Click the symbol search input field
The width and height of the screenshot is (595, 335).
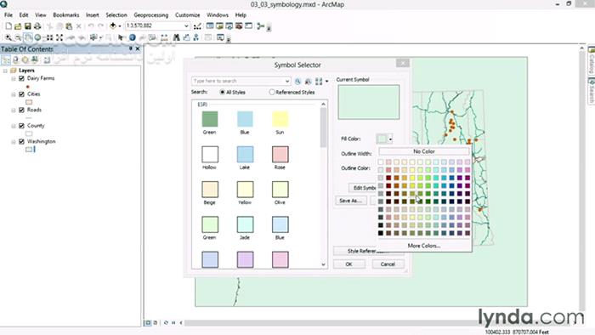(x=241, y=81)
